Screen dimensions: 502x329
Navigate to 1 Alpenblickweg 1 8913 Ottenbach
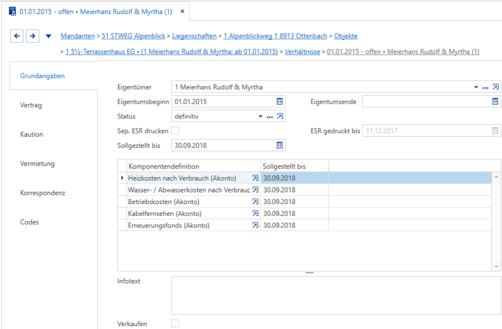[275, 36]
